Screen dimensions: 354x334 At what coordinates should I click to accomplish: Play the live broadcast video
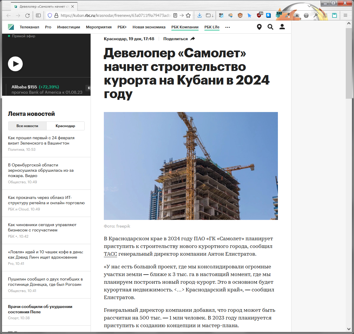coord(15,64)
